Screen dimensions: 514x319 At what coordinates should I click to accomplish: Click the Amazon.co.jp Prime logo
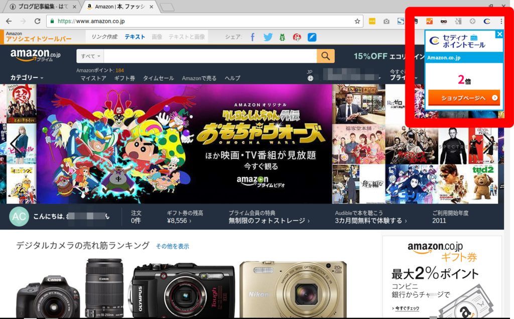point(36,55)
